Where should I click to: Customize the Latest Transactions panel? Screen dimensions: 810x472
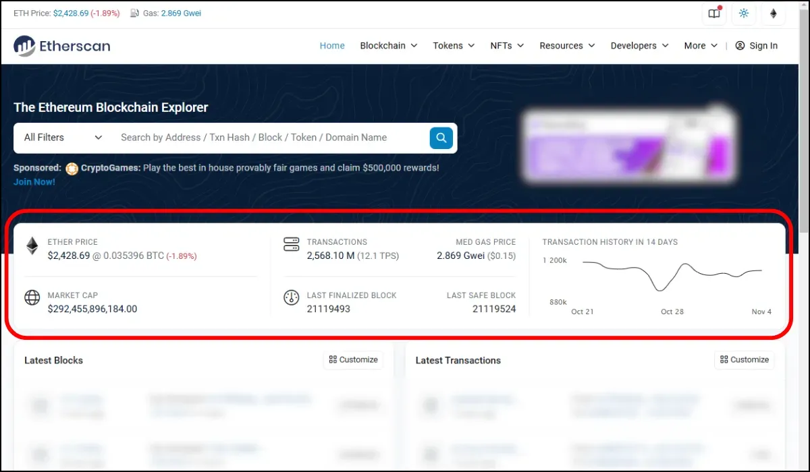(745, 360)
